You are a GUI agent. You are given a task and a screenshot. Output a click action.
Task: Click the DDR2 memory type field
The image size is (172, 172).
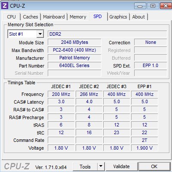pos(107,34)
